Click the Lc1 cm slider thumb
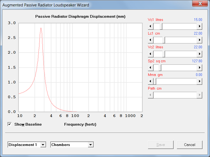The image size is (210, 157). pos(164,40)
